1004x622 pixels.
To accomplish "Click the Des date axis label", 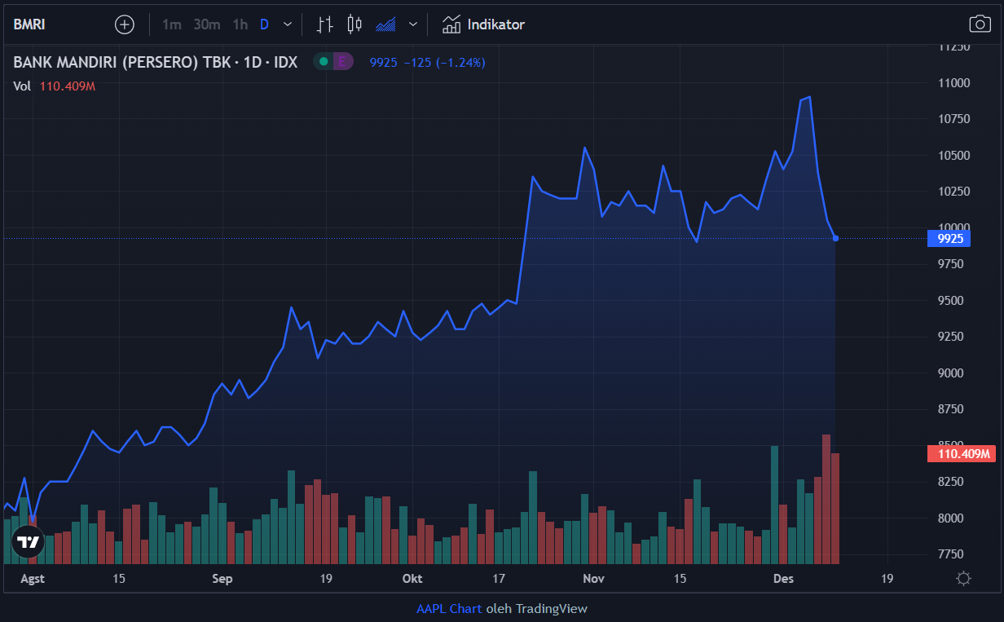I will pyautogui.click(x=783, y=579).
